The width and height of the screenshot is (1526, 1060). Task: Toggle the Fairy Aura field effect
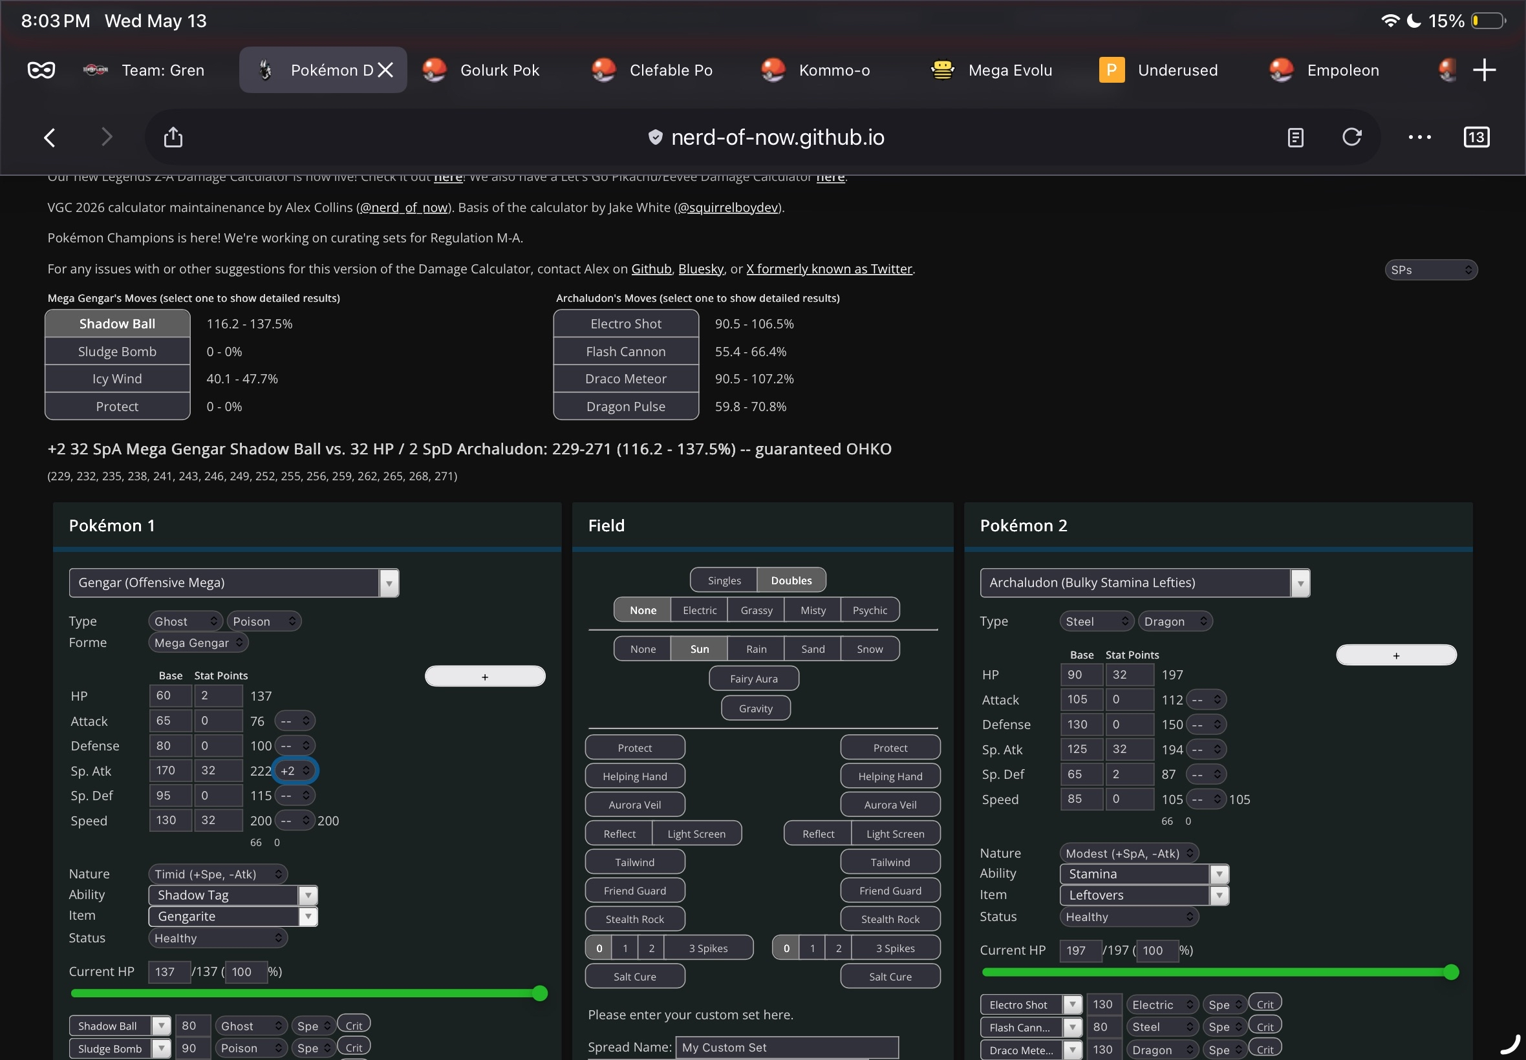[x=754, y=679]
